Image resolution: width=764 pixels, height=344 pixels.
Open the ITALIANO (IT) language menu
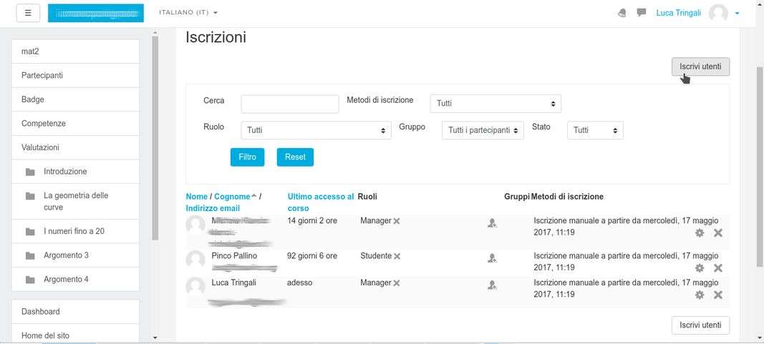pos(188,12)
